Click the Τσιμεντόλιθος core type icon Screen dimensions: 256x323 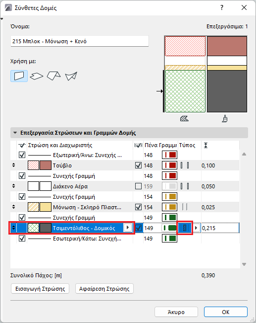point(185,228)
